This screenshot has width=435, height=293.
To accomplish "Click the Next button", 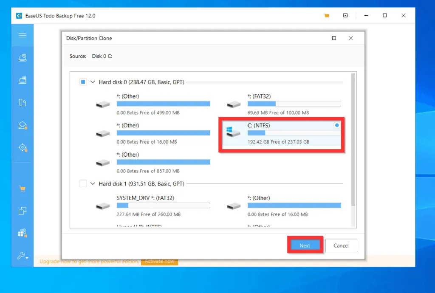I will [305, 245].
